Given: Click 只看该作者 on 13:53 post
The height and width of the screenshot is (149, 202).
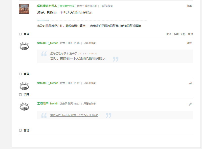Looking at the screenshot, I should [x=89, y=104].
